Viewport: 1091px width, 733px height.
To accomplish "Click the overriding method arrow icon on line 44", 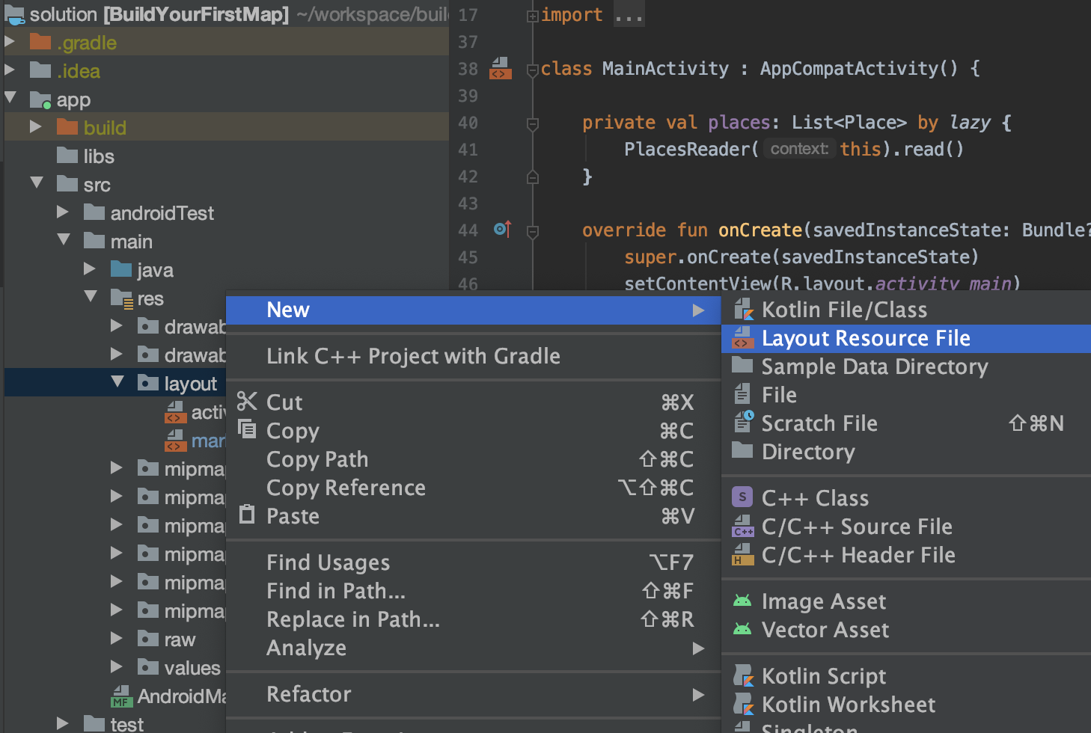I will (501, 230).
